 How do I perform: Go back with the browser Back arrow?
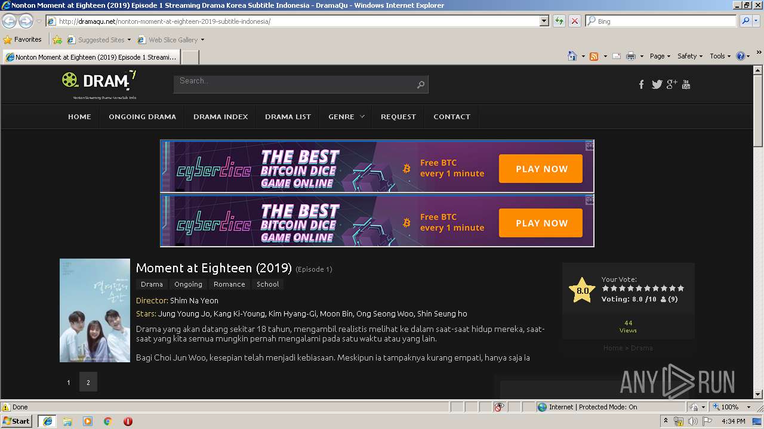(10, 21)
